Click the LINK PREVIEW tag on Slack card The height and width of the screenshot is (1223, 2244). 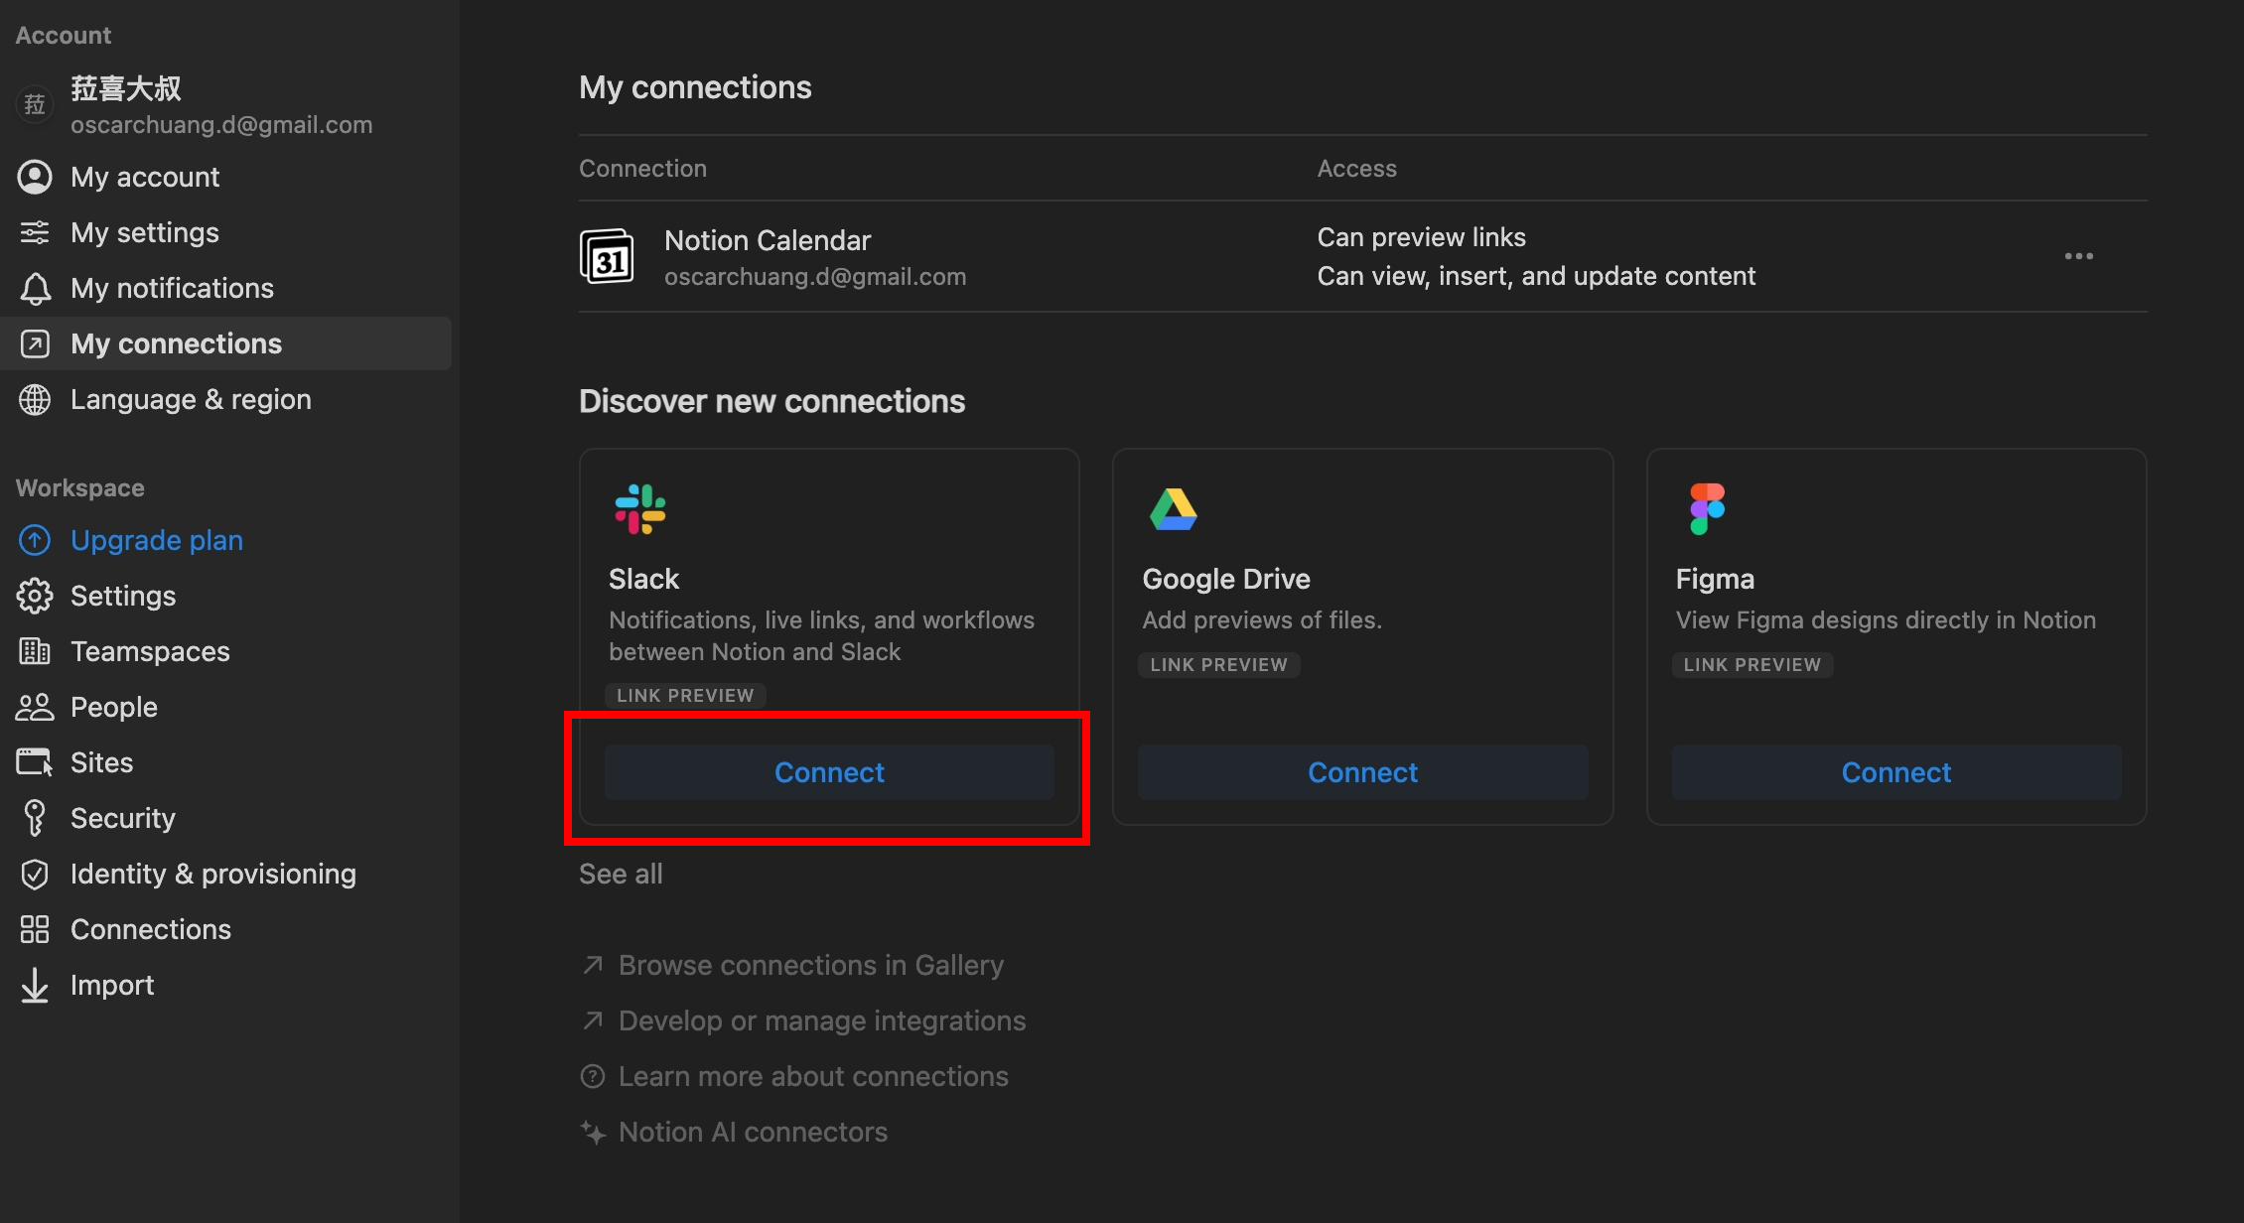tap(685, 696)
